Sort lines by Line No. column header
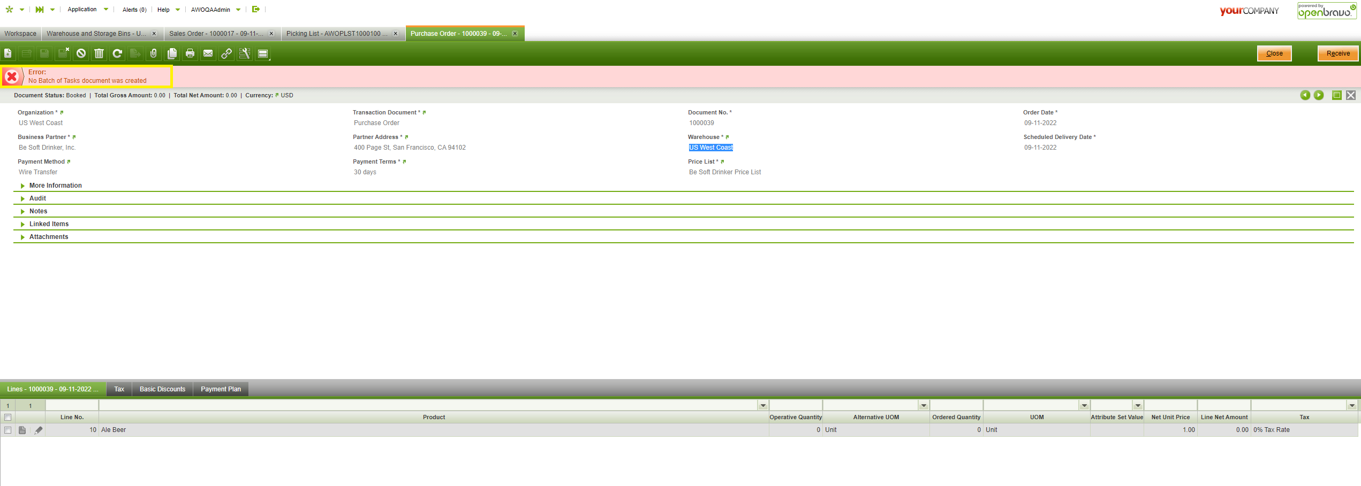This screenshot has height=486, width=1361. point(72,418)
